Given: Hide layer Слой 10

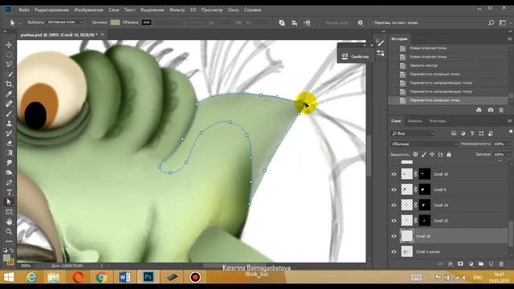Looking at the screenshot, I should tap(394, 174).
